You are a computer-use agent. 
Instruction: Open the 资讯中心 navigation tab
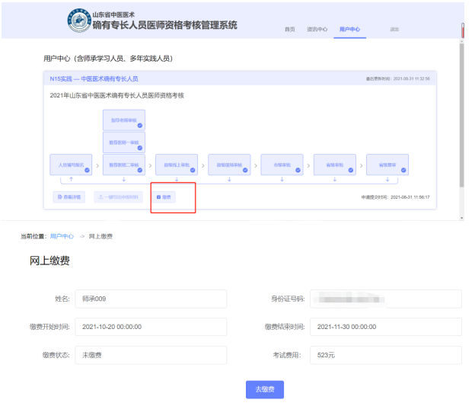(317, 29)
